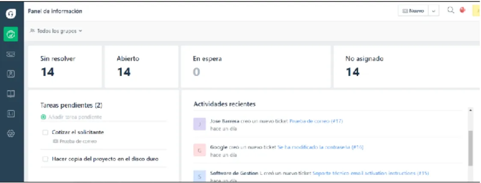Open the Solutions book icon in sidebar

point(11,94)
